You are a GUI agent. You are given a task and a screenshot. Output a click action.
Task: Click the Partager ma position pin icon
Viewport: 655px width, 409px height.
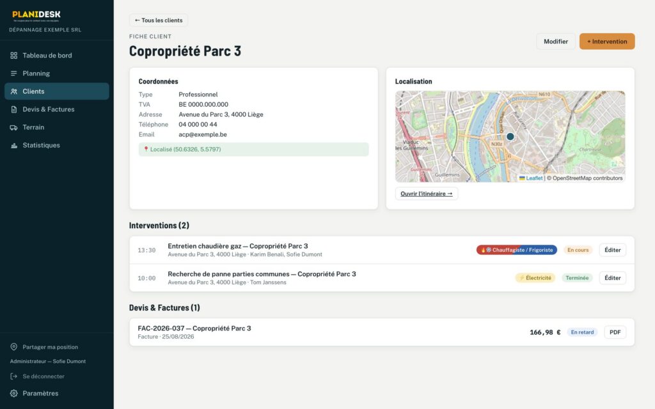pos(14,347)
